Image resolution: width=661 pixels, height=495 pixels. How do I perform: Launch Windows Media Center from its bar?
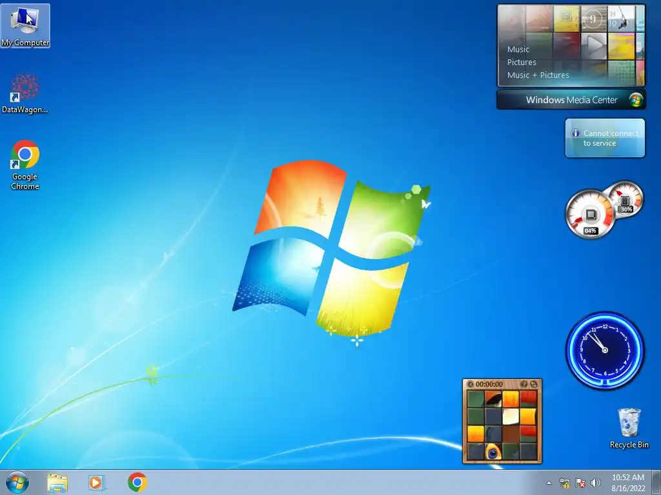[571, 100]
